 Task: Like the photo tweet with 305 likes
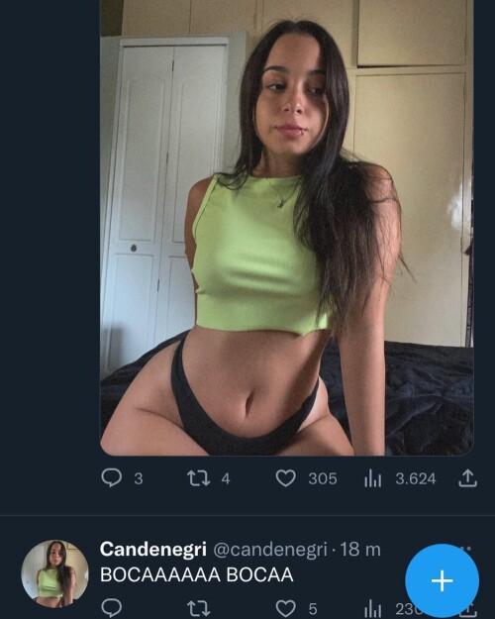coord(285,478)
